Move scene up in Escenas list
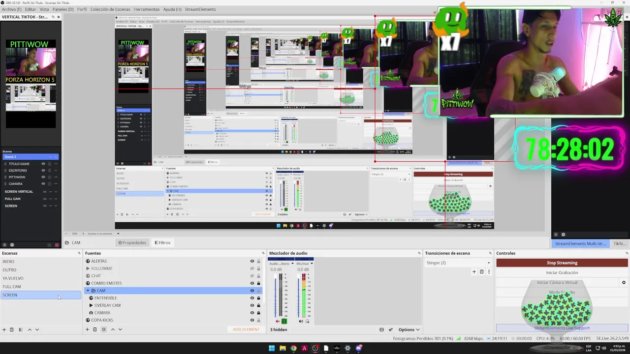The width and height of the screenshot is (630, 354). (30, 329)
